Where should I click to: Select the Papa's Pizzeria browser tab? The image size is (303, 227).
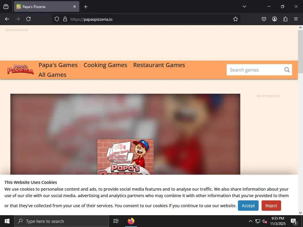pos(46,7)
